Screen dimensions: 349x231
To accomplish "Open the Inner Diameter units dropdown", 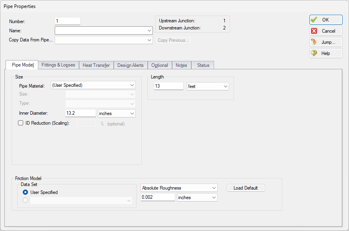I will (117, 114).
